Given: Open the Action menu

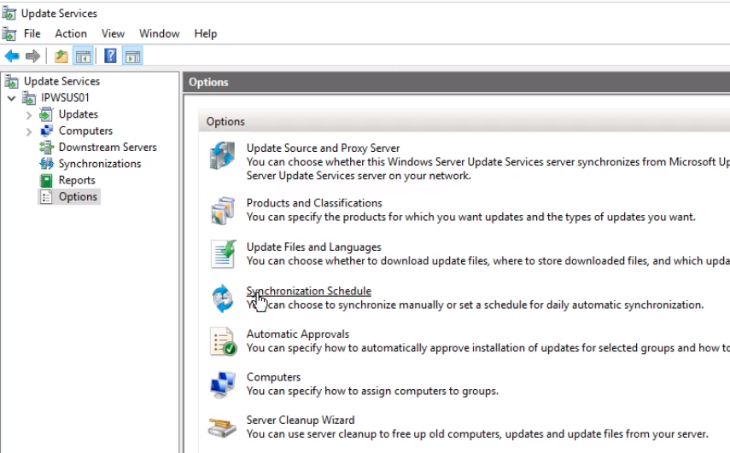Looking at the screenshot, I should coord(71,34).
